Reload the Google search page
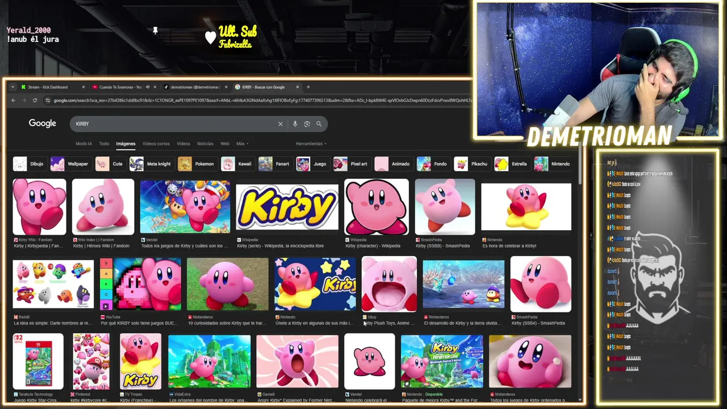 tap(35, 101)
